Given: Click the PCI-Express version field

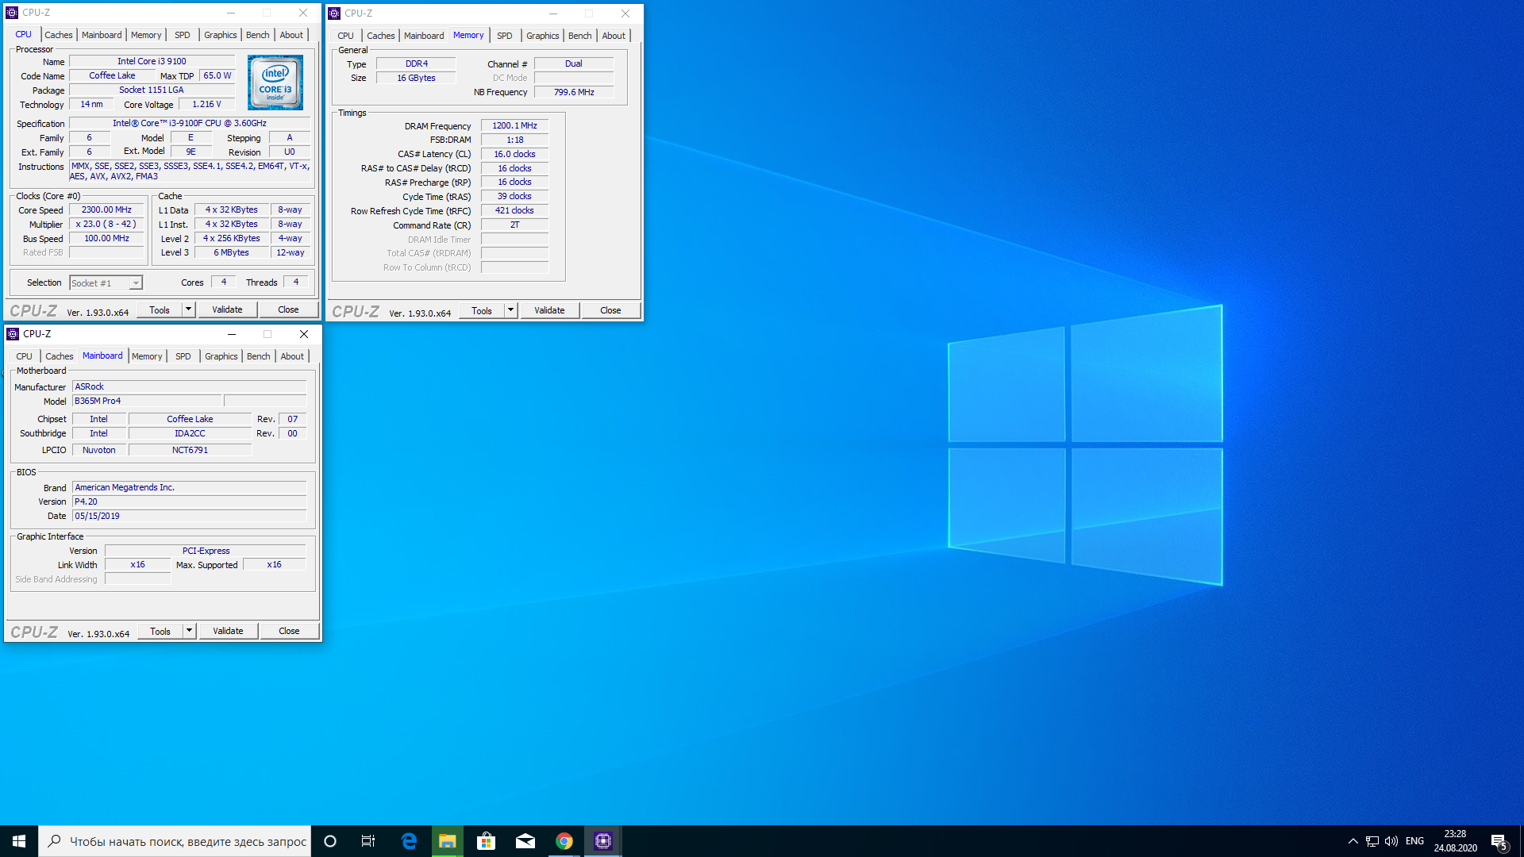Looking at the screenshot, I should [206, 551].
